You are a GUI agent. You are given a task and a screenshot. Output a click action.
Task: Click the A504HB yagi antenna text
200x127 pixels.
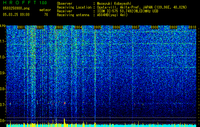[x=112, y=15]
